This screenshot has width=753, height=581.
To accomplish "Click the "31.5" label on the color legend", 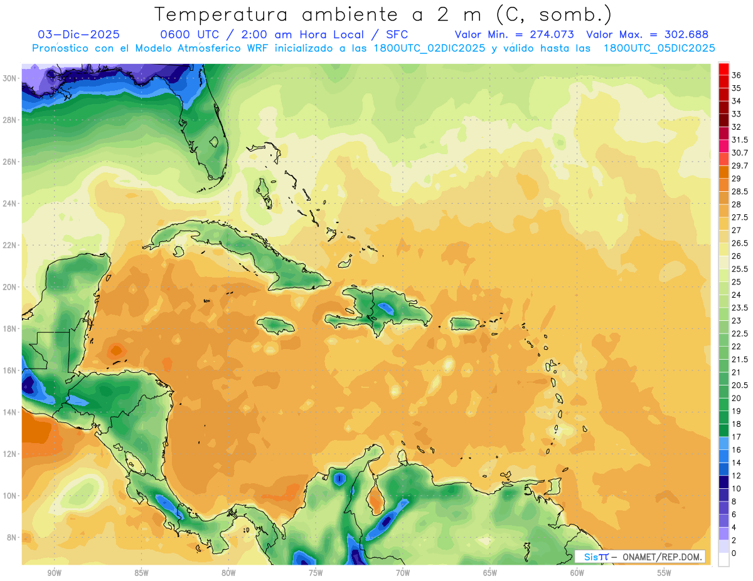I will tap(740, 140).
